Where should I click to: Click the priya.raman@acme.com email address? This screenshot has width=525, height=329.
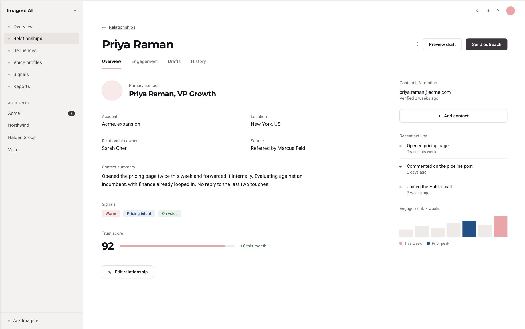425,92
